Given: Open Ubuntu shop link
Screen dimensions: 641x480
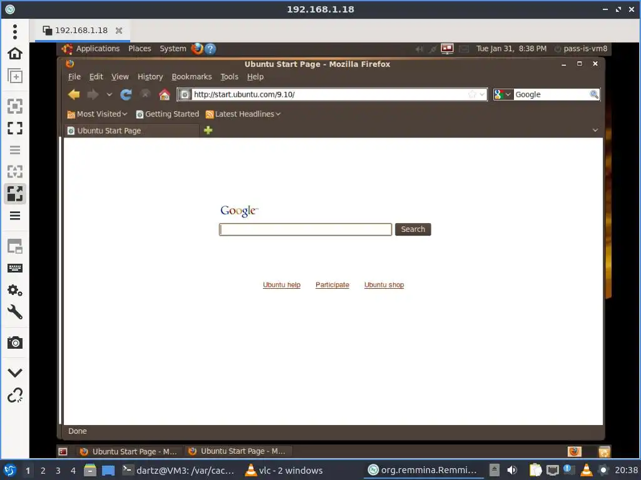Looking at the screenshot, I should [384, 285].
